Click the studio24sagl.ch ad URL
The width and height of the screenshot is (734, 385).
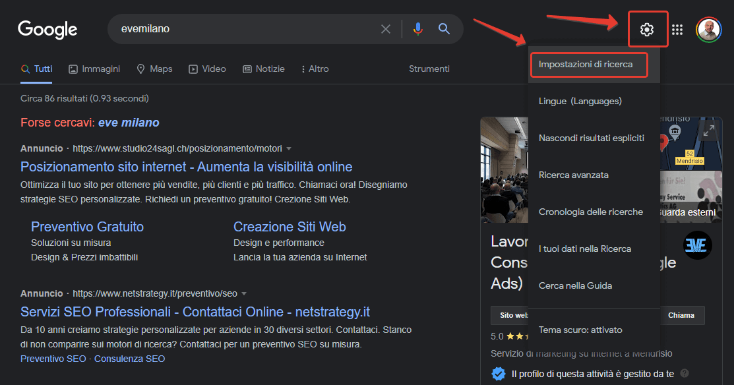177,149
